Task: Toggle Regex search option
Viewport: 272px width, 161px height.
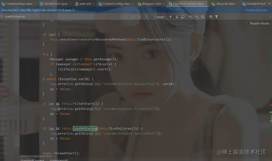Action: [146, 17]
